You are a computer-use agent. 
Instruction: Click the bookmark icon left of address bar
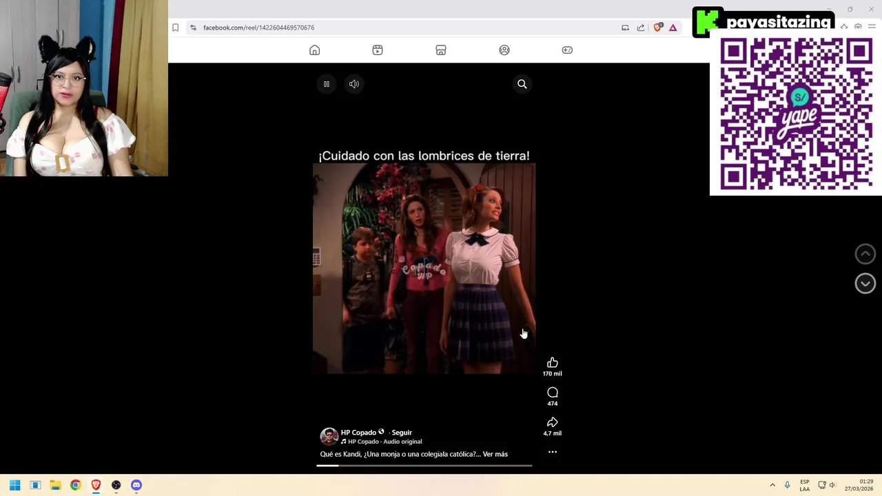pyautogui.click(x=176, y=28)
